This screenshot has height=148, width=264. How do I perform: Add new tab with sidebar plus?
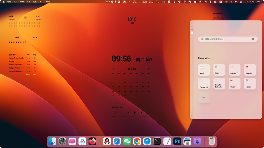[x=192, y=116]
